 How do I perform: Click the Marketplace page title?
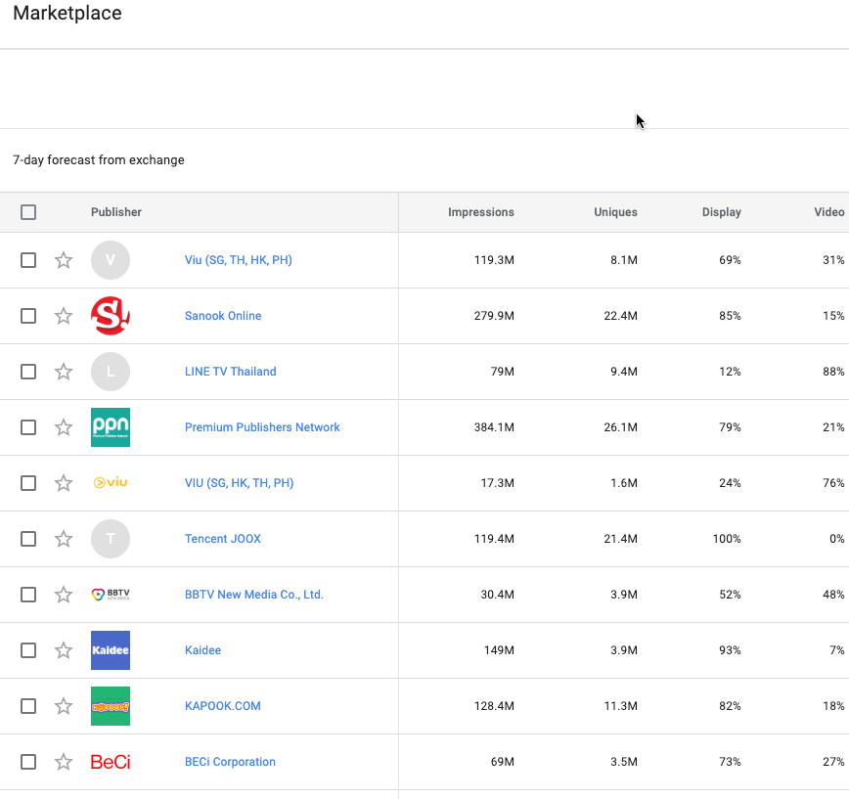pos(67,13)
